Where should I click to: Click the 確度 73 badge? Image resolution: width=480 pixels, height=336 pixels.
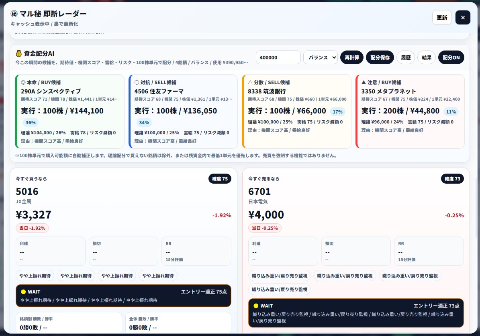tap(452, 179)
